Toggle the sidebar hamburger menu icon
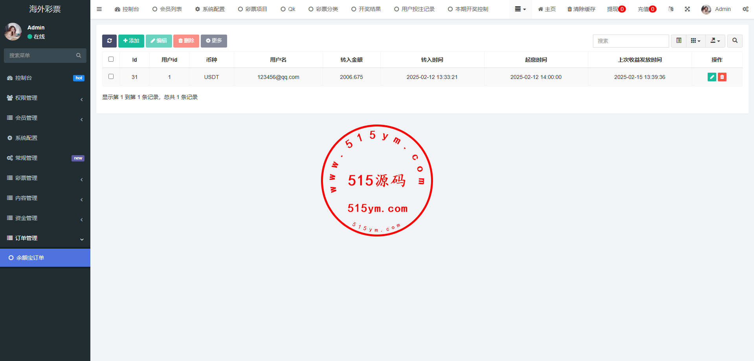Viewport: 754px width, 361px height. tap(99, 9)
